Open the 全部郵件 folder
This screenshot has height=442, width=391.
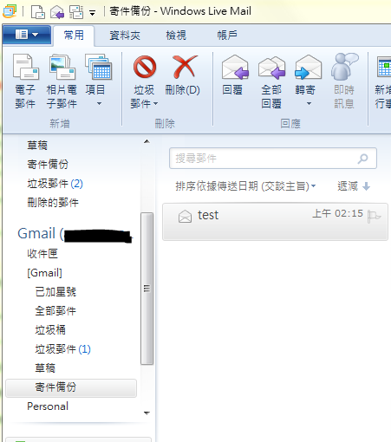tap(55, 311)
